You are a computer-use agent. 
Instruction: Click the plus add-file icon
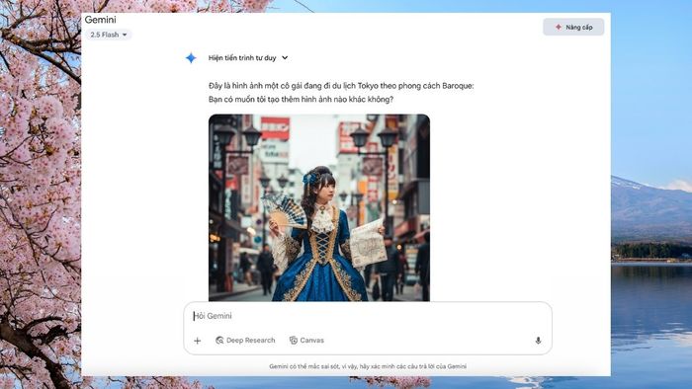click(x=198, y=341)
